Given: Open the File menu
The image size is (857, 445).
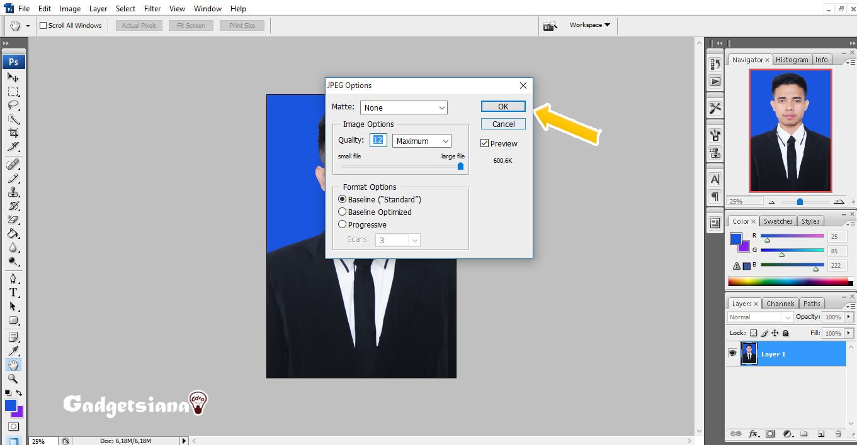Looking at the screenshot, I should click(24, 9).
